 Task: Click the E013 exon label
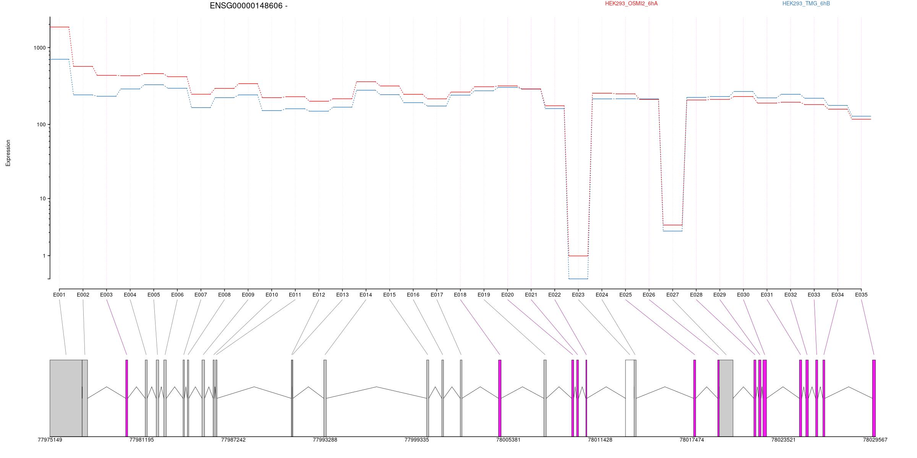(x=342, y=295)
